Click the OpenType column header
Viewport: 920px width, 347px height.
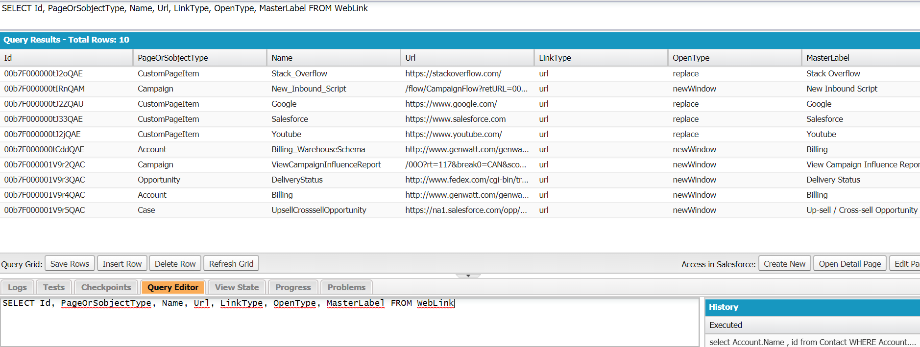(691, 58)
